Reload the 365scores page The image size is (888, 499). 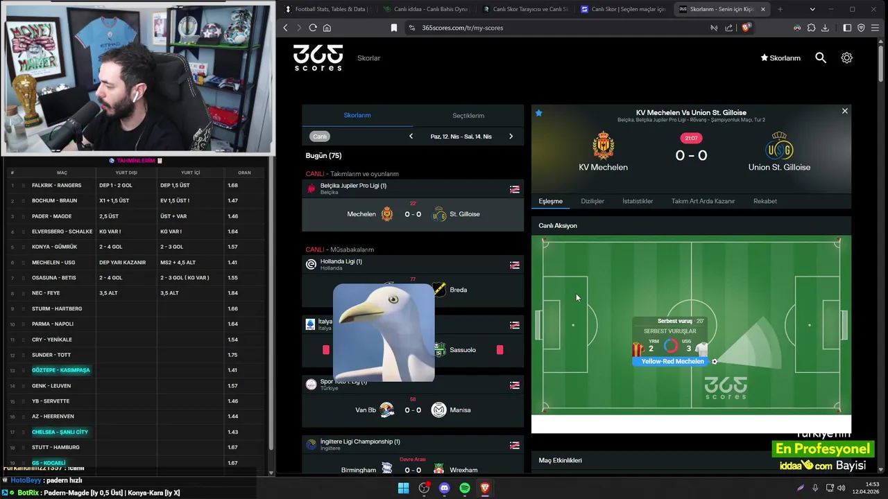pos(313,28)
